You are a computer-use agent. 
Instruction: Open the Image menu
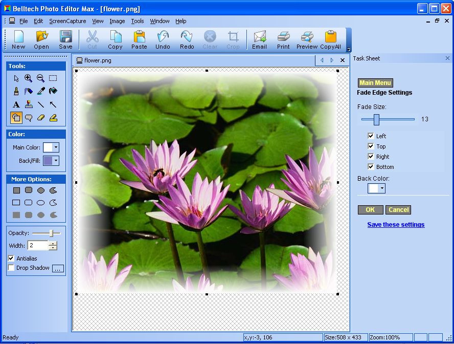click(x=117, y=21)
